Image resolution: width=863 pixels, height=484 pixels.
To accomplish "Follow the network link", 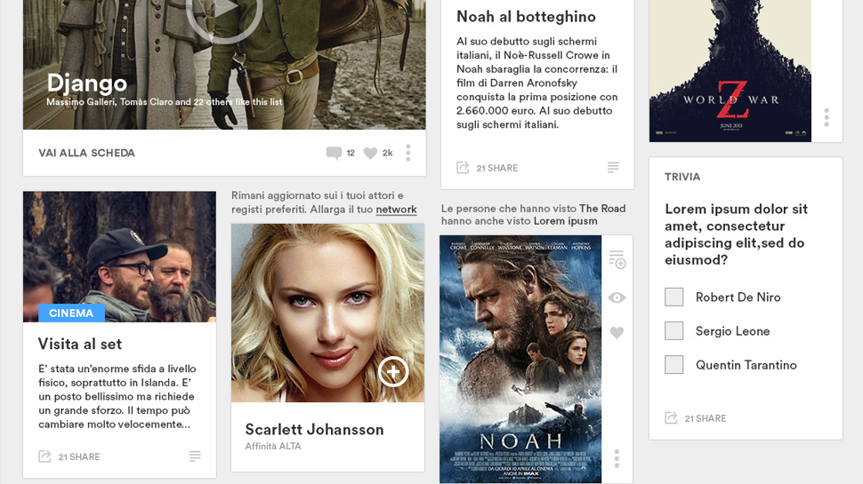I will click(x=396, y=210).
